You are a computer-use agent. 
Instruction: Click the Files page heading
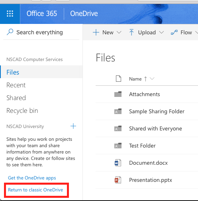106,58
